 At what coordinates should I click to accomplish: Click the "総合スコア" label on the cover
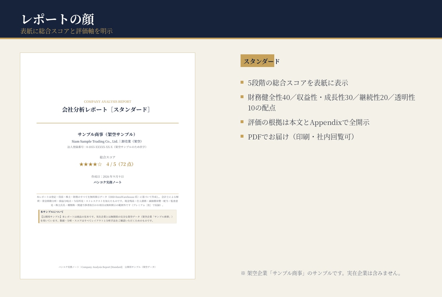pos(108,157)
